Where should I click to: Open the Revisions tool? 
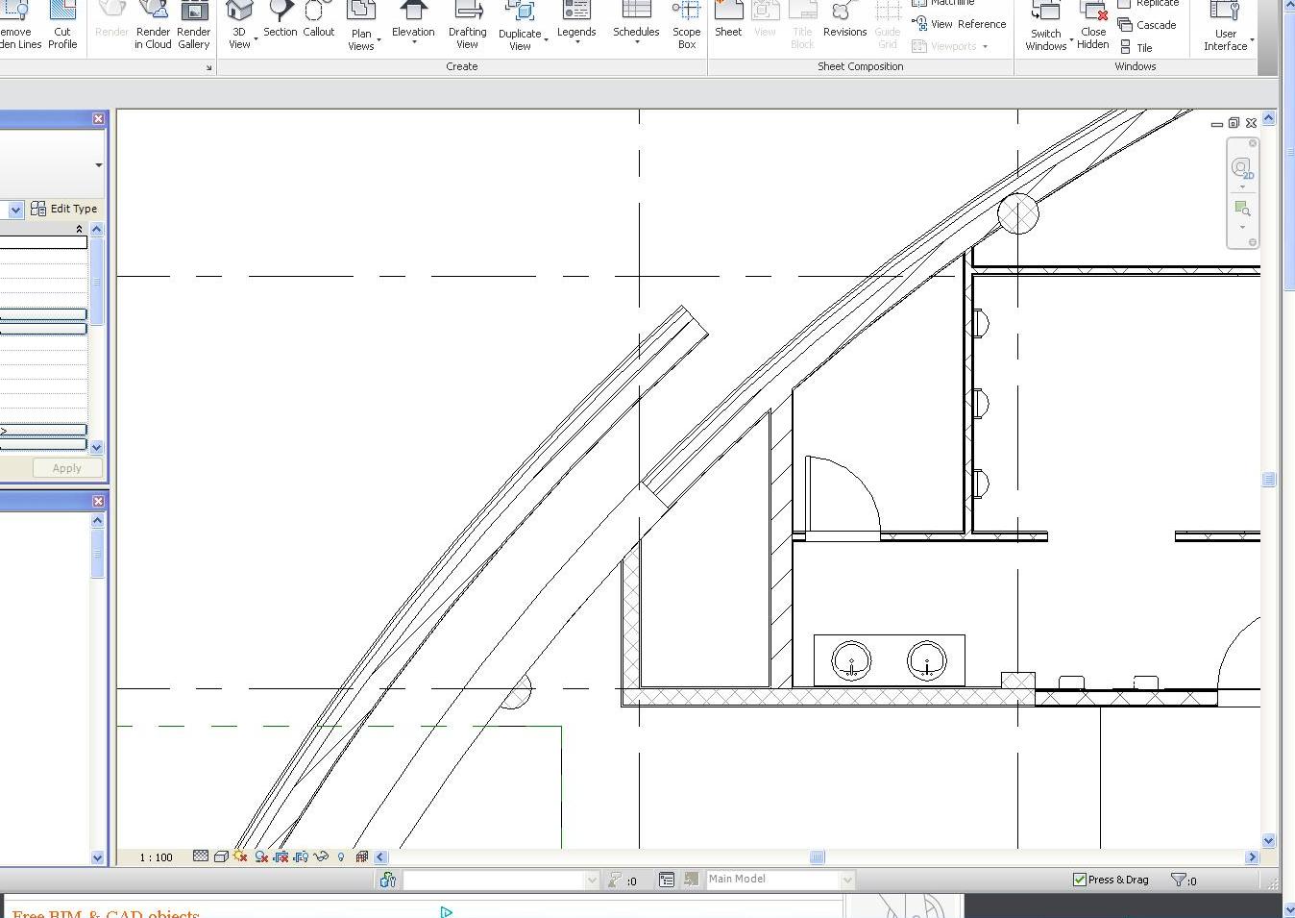(x=845, y=20)
